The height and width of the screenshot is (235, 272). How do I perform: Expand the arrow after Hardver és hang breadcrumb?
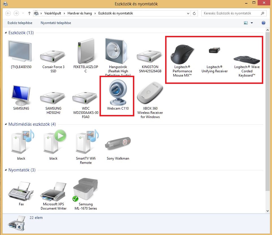tap(95, 13)
